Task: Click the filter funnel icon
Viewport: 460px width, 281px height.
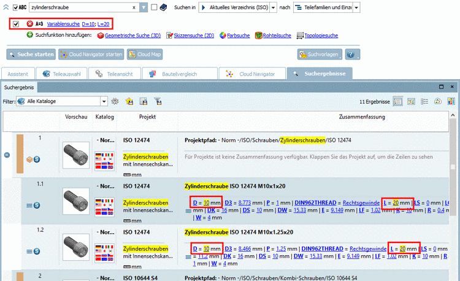Action: (158, 101)
